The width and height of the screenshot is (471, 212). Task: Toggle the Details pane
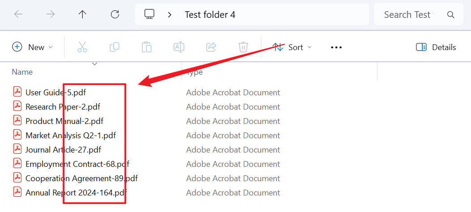[436, 47]
